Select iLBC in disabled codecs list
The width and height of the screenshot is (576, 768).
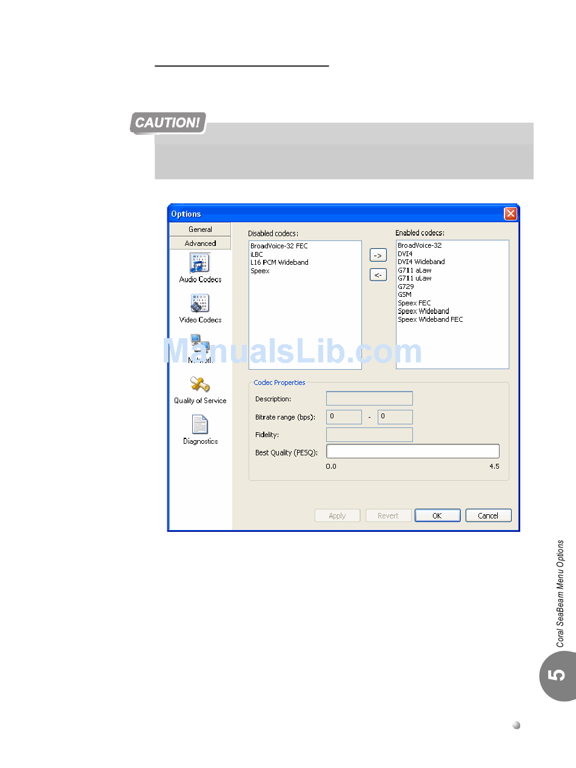257,254
